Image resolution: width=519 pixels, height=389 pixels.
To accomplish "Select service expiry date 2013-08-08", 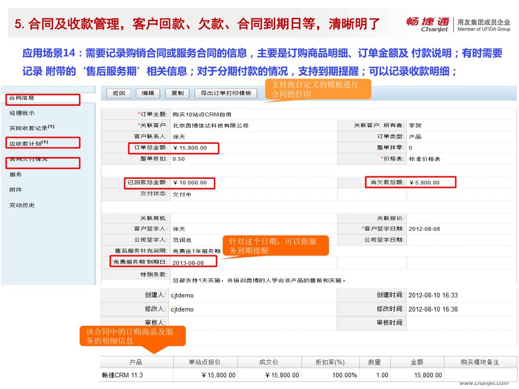I will click(188, 263).
